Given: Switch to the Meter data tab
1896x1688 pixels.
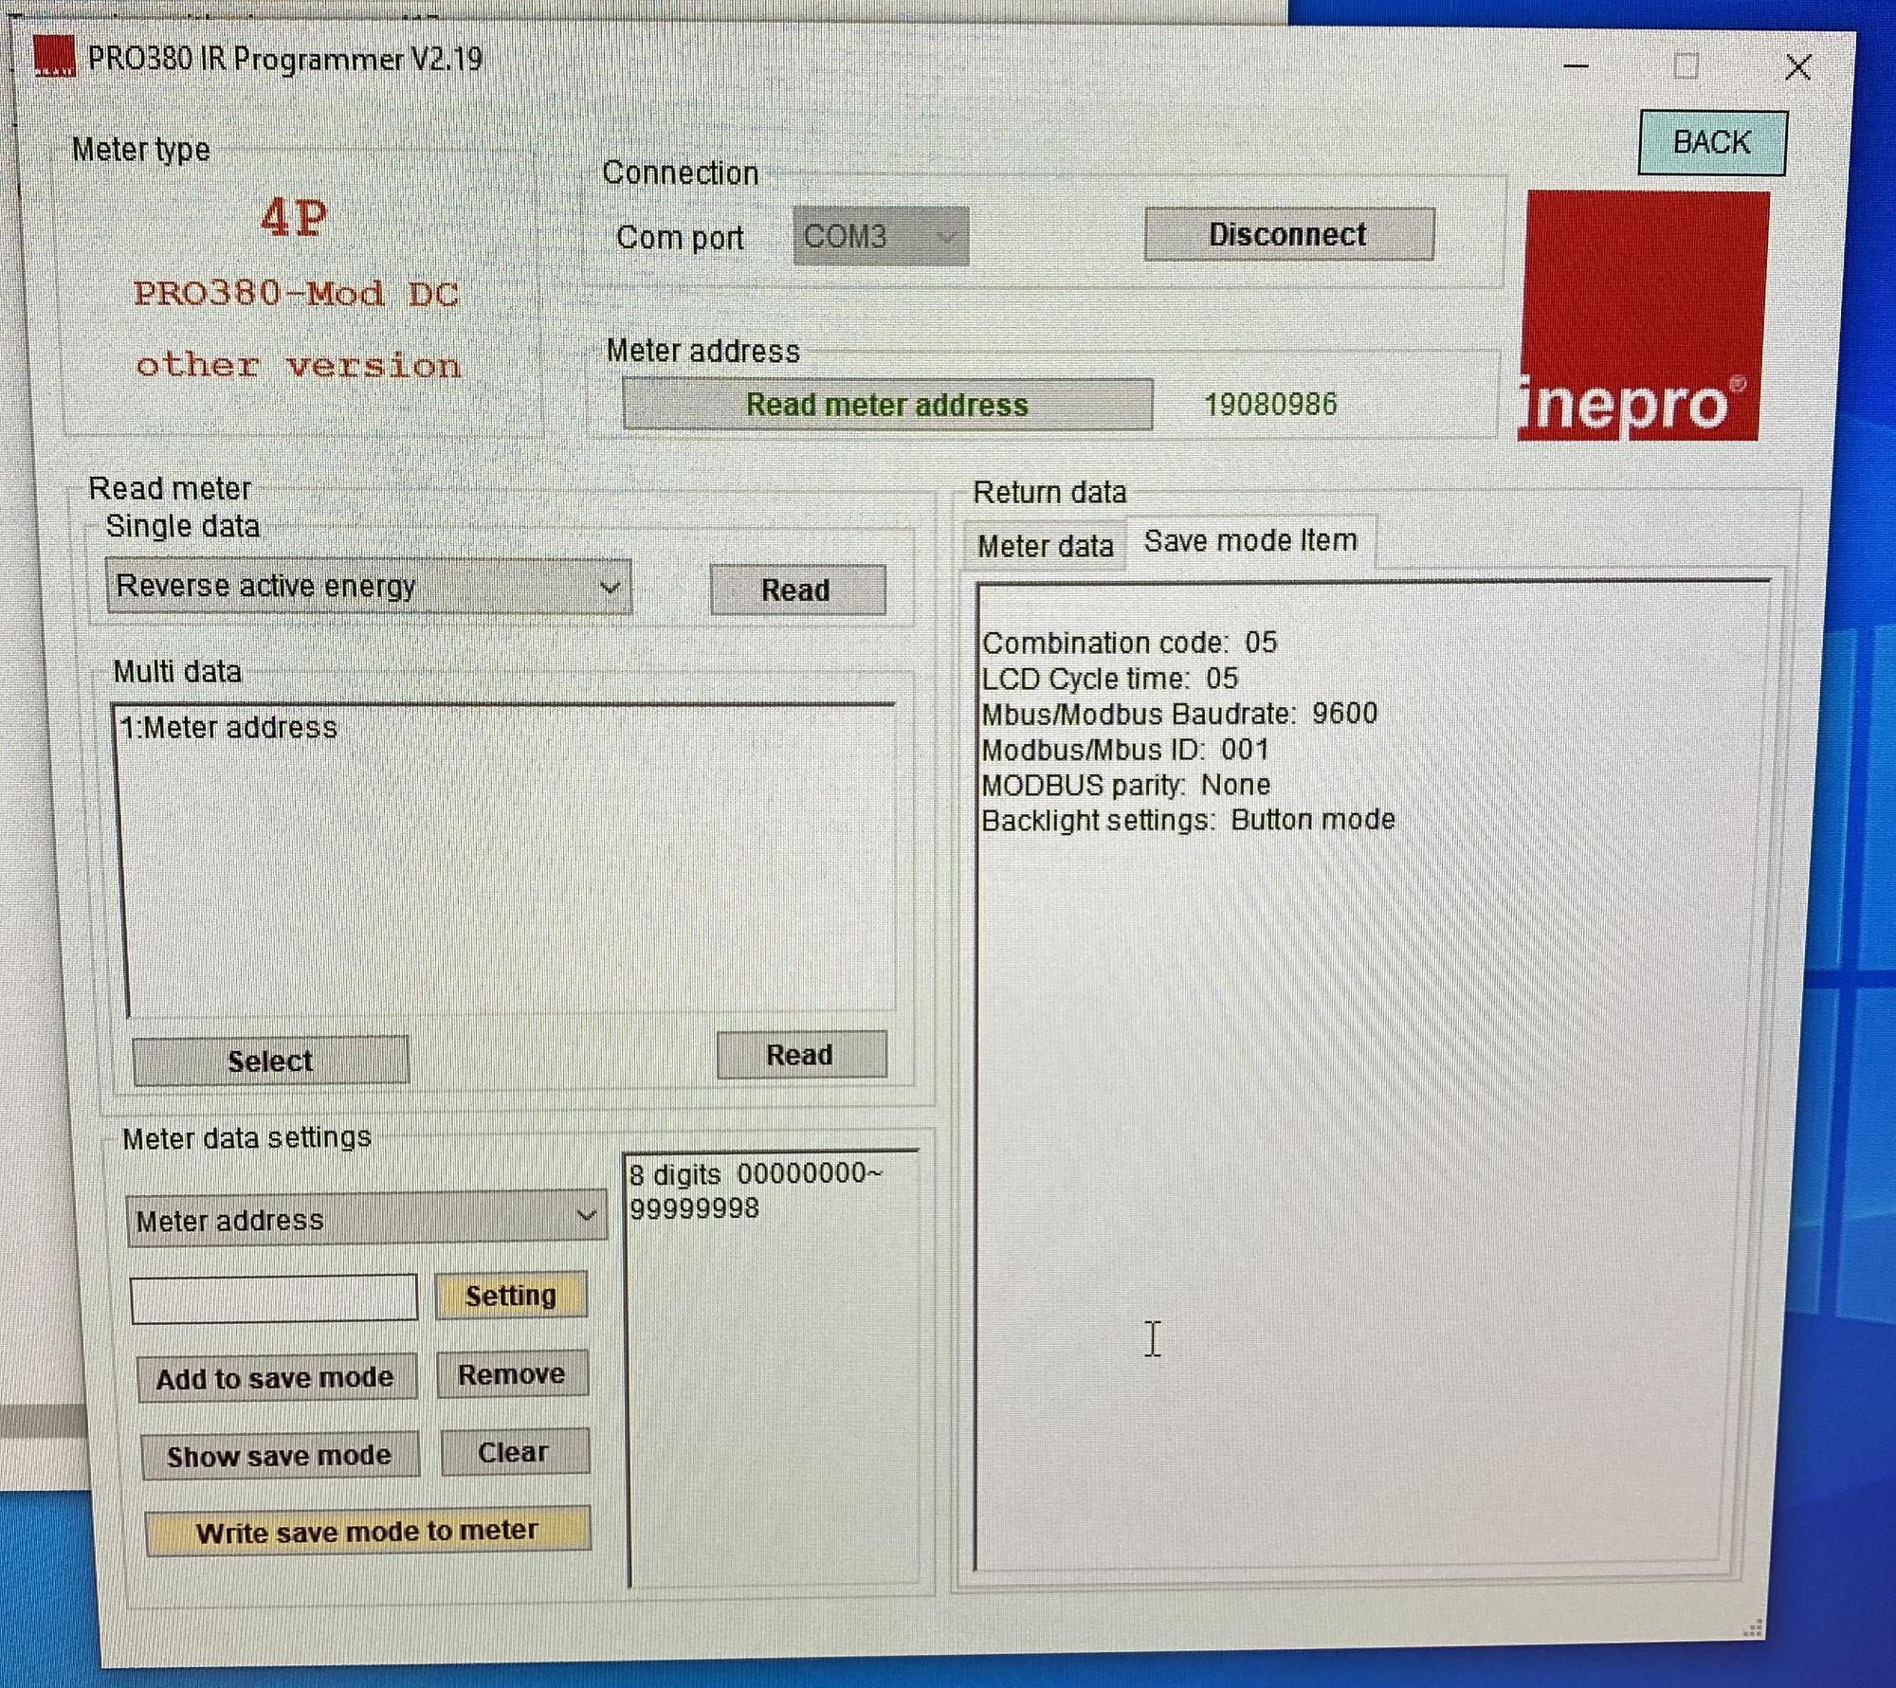Looking at the screenshot, I should (1045, 546).
